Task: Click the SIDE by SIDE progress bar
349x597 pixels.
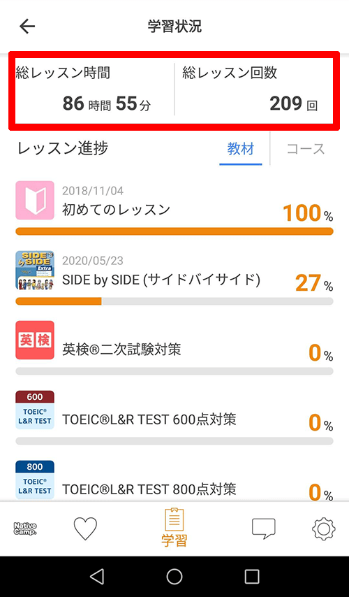Action: [x=174, y=301]
